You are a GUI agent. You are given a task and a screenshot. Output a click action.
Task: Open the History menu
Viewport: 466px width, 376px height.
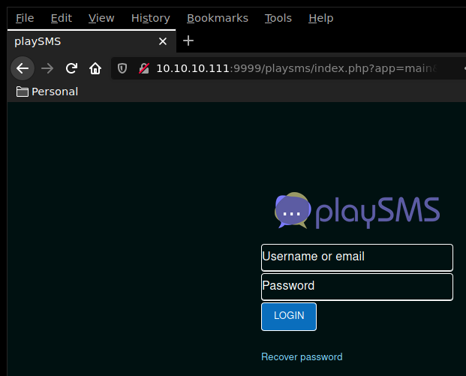point(150,18)
